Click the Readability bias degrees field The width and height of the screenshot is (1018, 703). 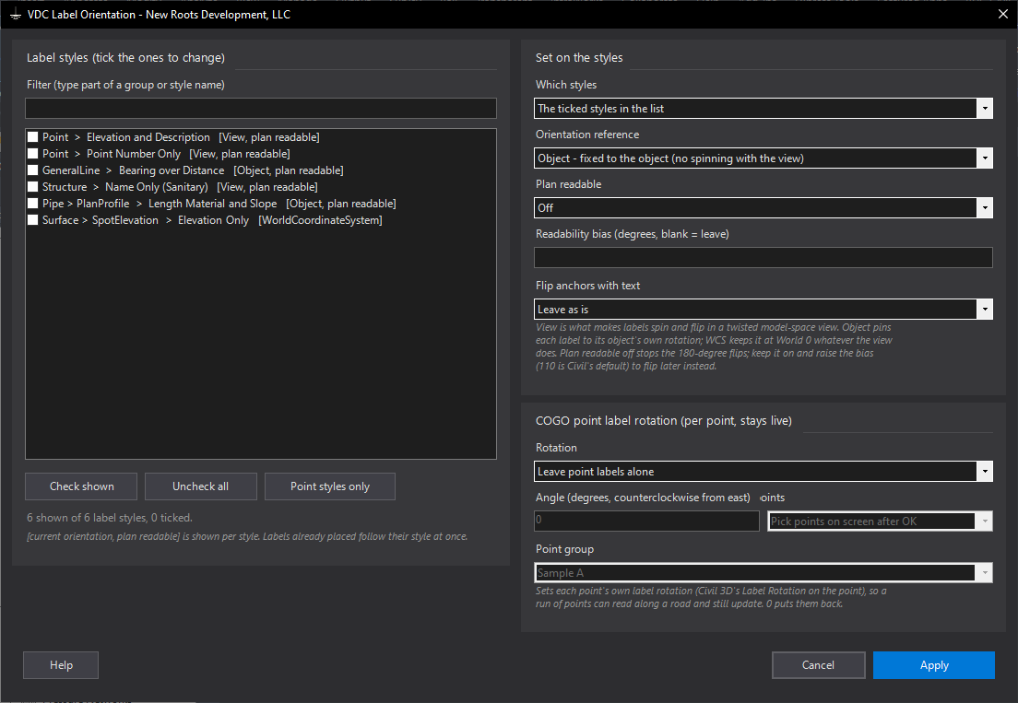(x=763, y=257)
